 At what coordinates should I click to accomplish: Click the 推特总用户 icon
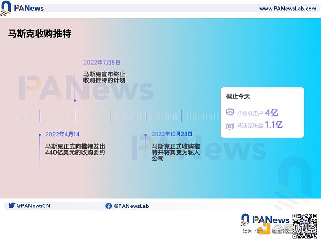[x=230, y=113]
